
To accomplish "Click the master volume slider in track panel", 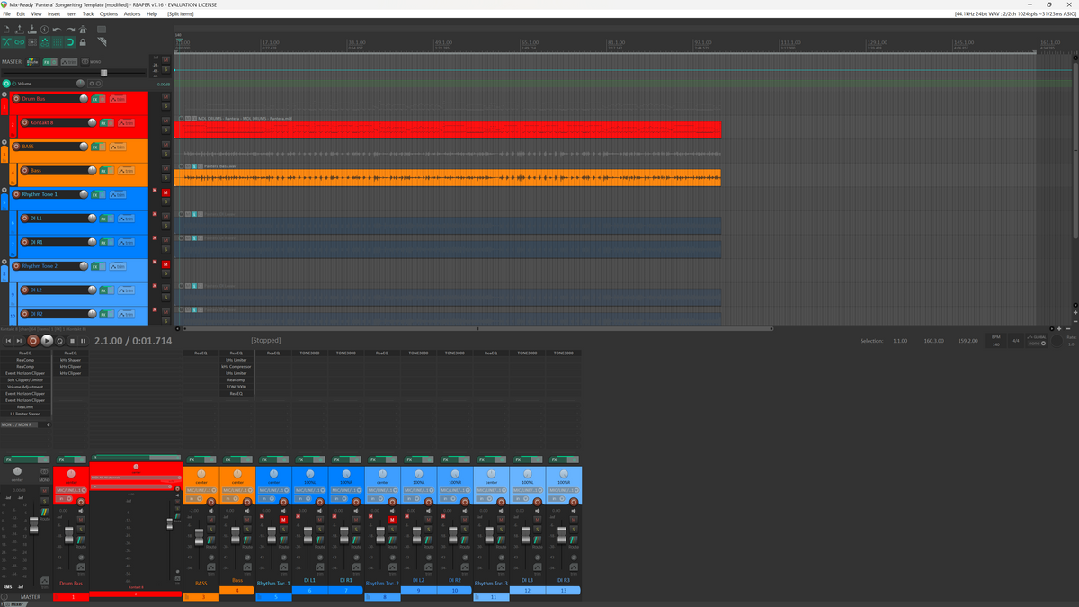I will pos(103,73).
